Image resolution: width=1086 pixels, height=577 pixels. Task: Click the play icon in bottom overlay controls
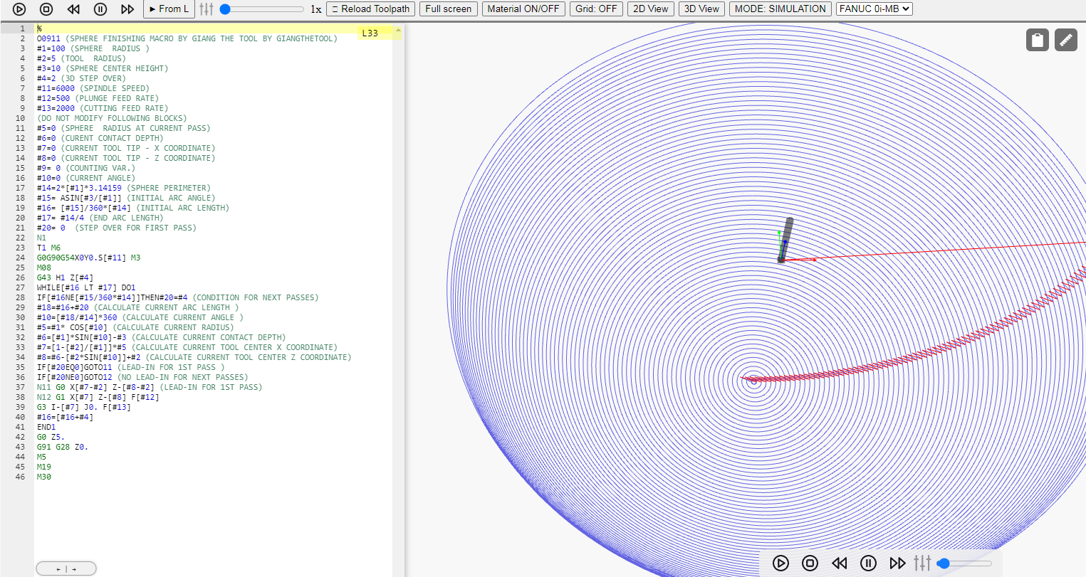coord(780,563)
